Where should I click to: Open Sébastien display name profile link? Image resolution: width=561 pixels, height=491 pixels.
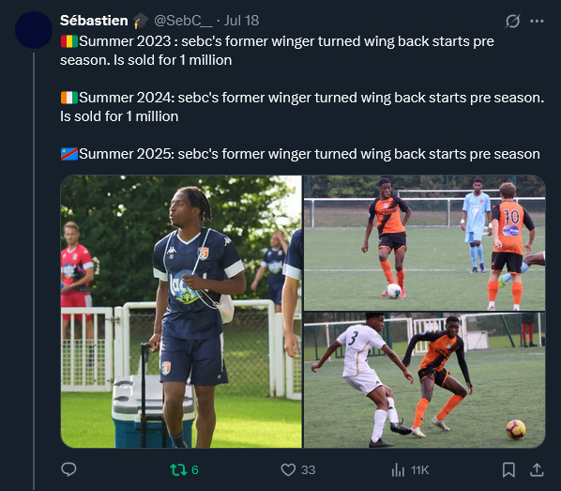coord(94,21)
